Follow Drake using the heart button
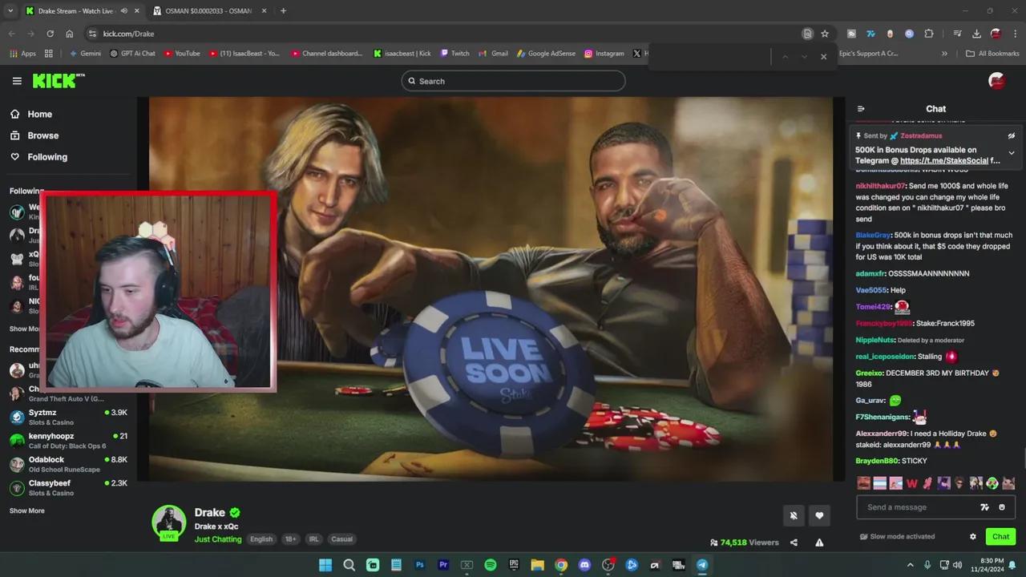Viewport: 1026px width, 577px height. pos(819,515)
